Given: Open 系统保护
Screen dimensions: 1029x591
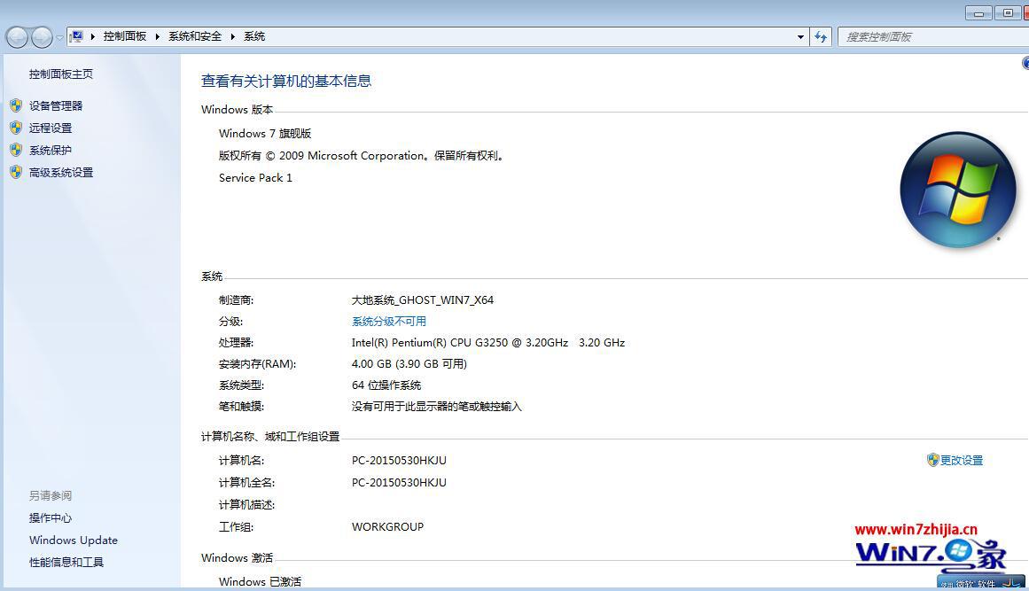Looking at the screenshot, I should click(x=51, y=151).
